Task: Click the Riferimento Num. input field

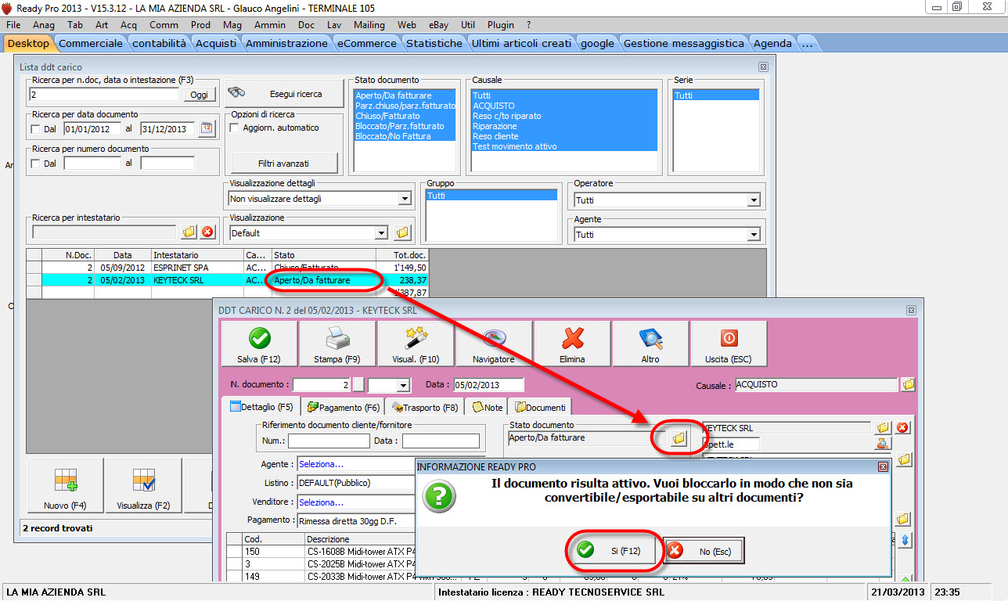Action: pyautogui.click(x=328, y=441)
